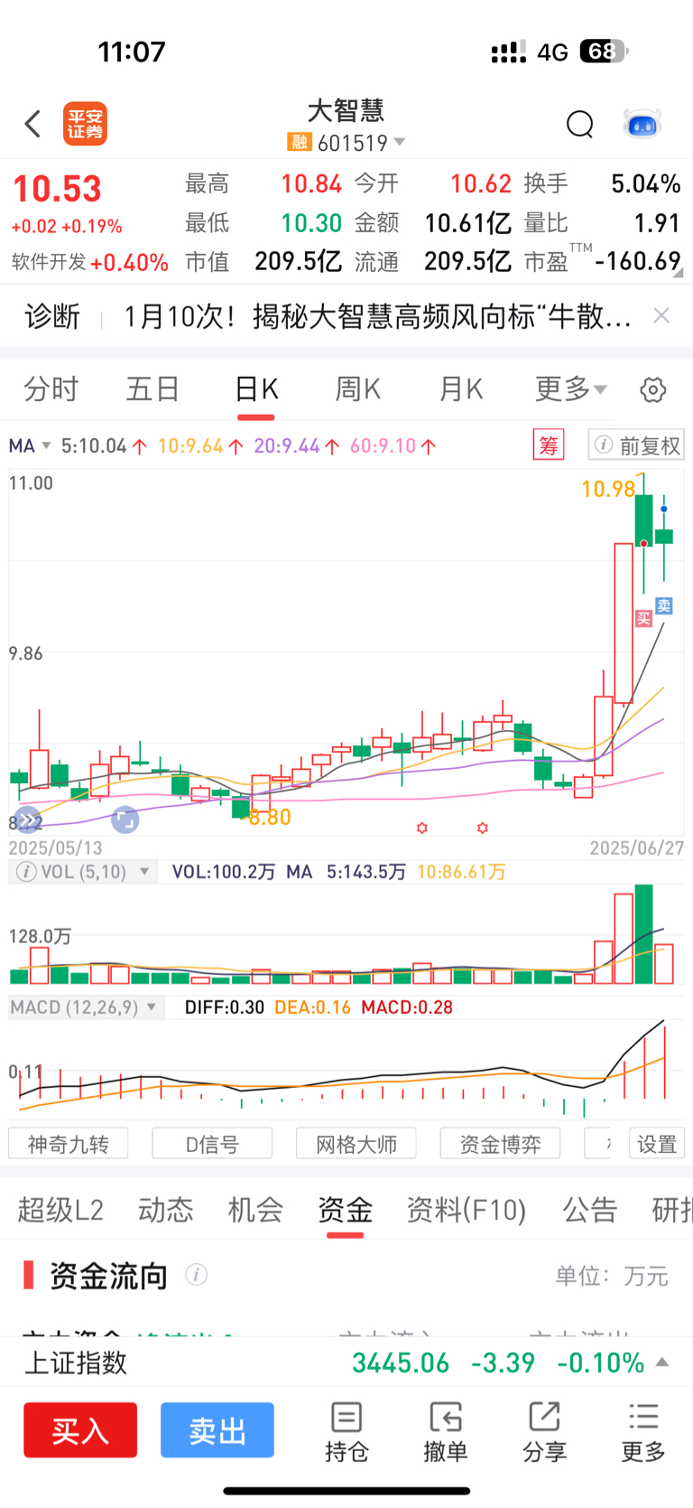Open the 持仓 holdings icon
The image size is (693, 1508).
point(346,1433)
